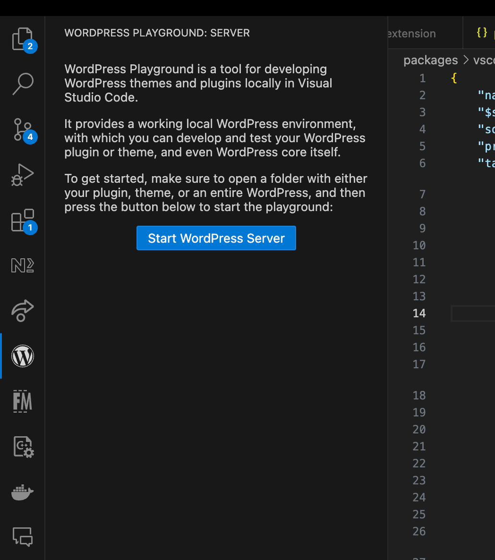Viewport: 495px width, 560px height.
Task: Open the Run and Debug view
Action: tap(22, 175)
